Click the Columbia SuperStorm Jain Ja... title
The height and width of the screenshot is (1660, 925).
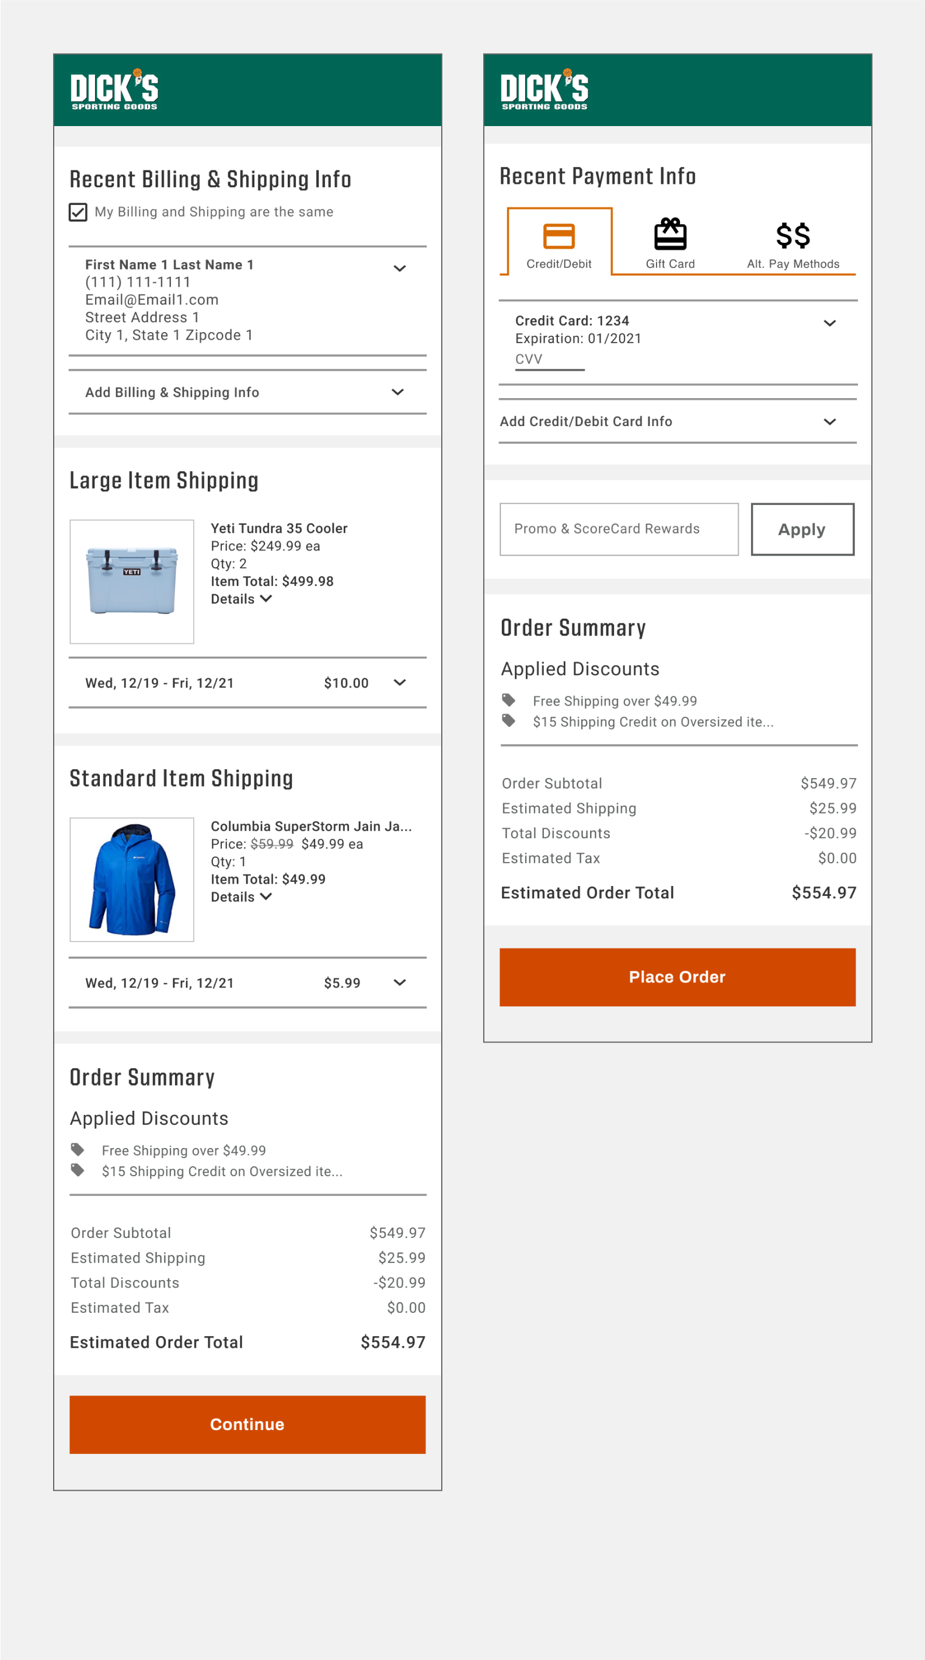(311, 825)
